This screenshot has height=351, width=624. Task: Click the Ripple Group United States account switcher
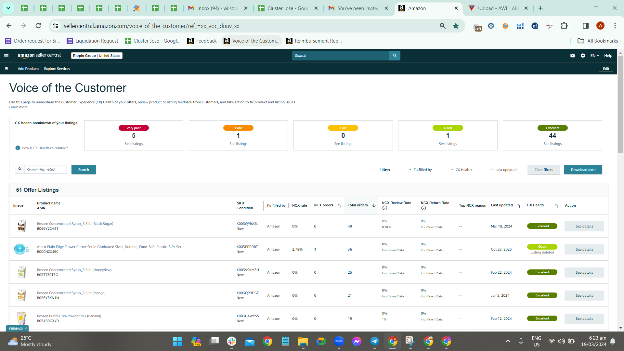click(x=97, y=56)
